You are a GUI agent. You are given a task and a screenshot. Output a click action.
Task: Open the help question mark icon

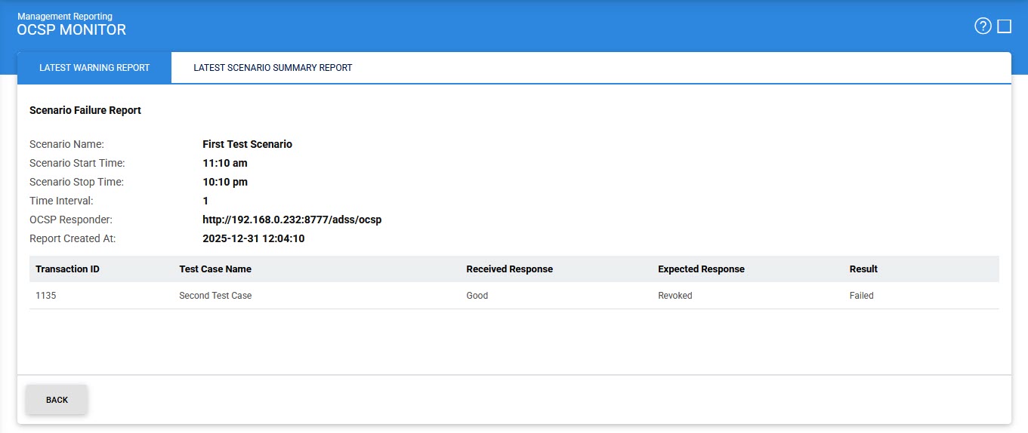[x=982, y=26]
